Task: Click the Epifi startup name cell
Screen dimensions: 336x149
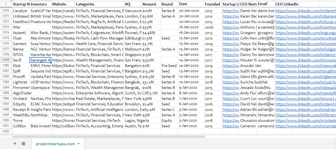Action: point(21,71)
